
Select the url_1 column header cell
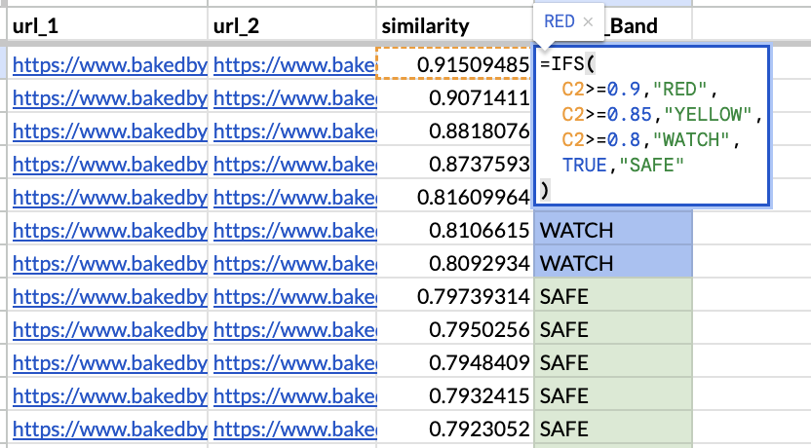[107, 25]
